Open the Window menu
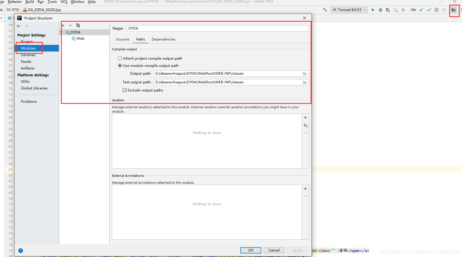The image size is (462, 257). [77, 2]
